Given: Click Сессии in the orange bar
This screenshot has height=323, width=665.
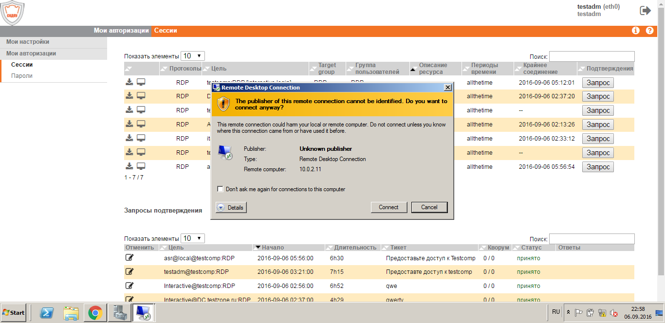Looking at the screenshot, I should click(x=166, y=31).
